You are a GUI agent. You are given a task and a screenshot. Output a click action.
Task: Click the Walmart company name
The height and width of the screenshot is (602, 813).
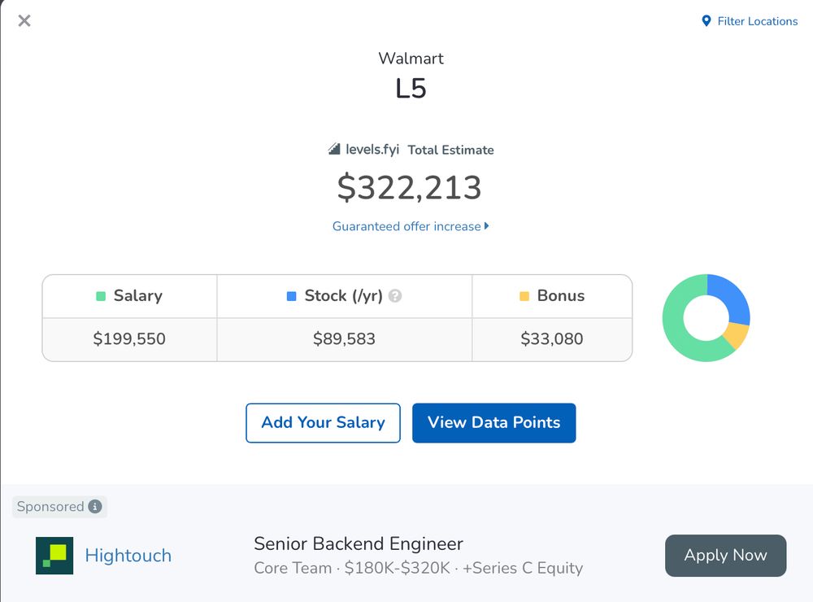pyautogui.click(x=411, y=58)
